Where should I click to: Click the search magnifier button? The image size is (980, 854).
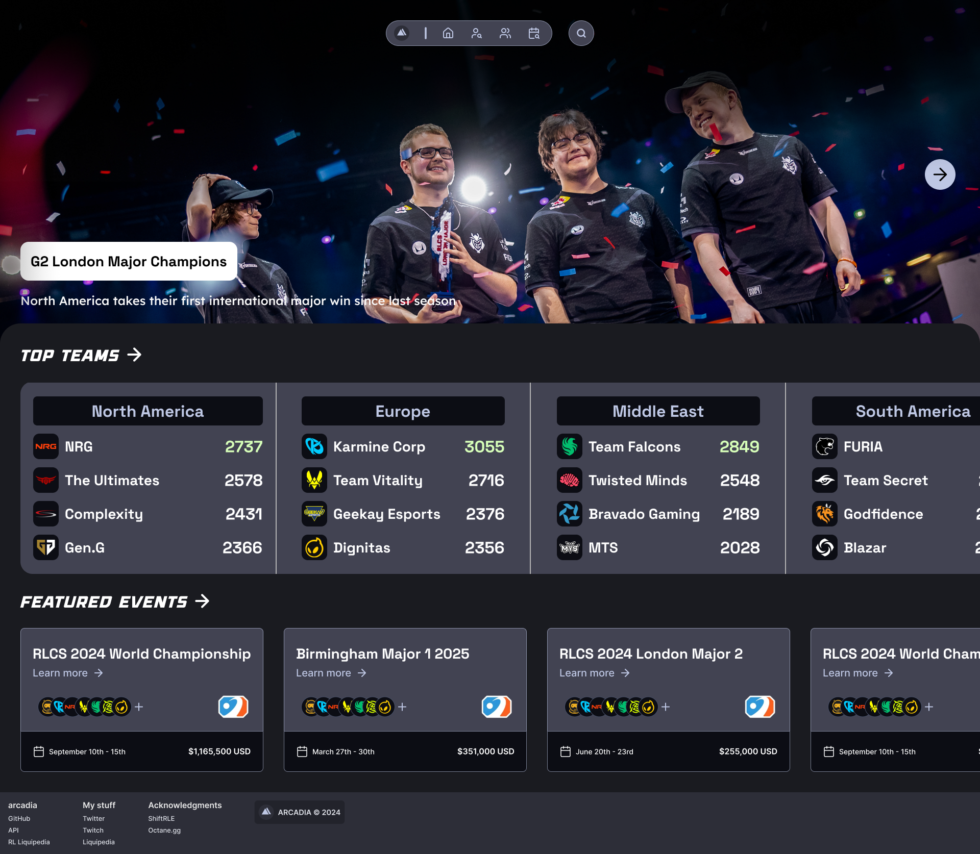click(581, 33)
